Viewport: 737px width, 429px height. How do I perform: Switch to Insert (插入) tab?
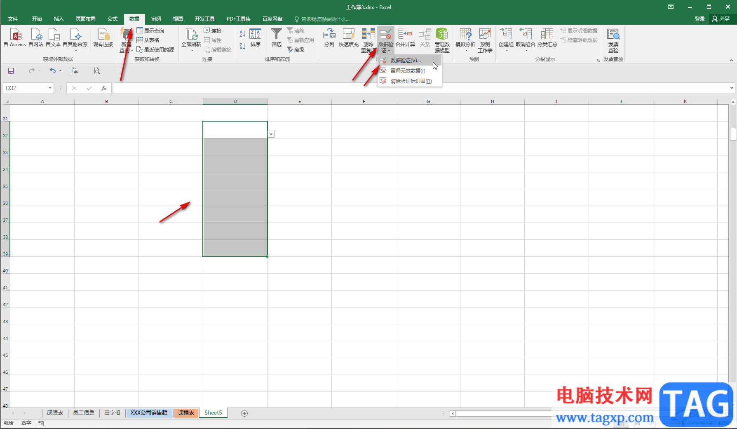point(59,19)
